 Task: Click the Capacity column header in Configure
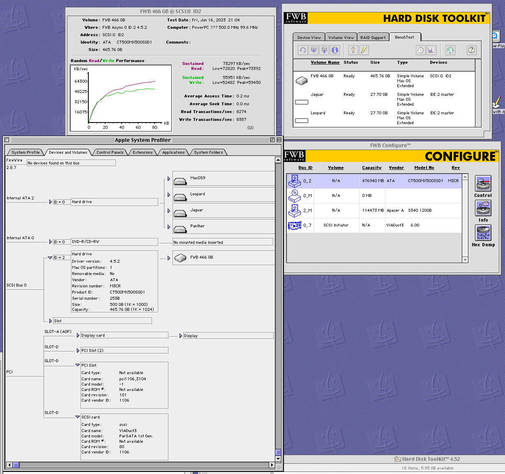(372, 168)
